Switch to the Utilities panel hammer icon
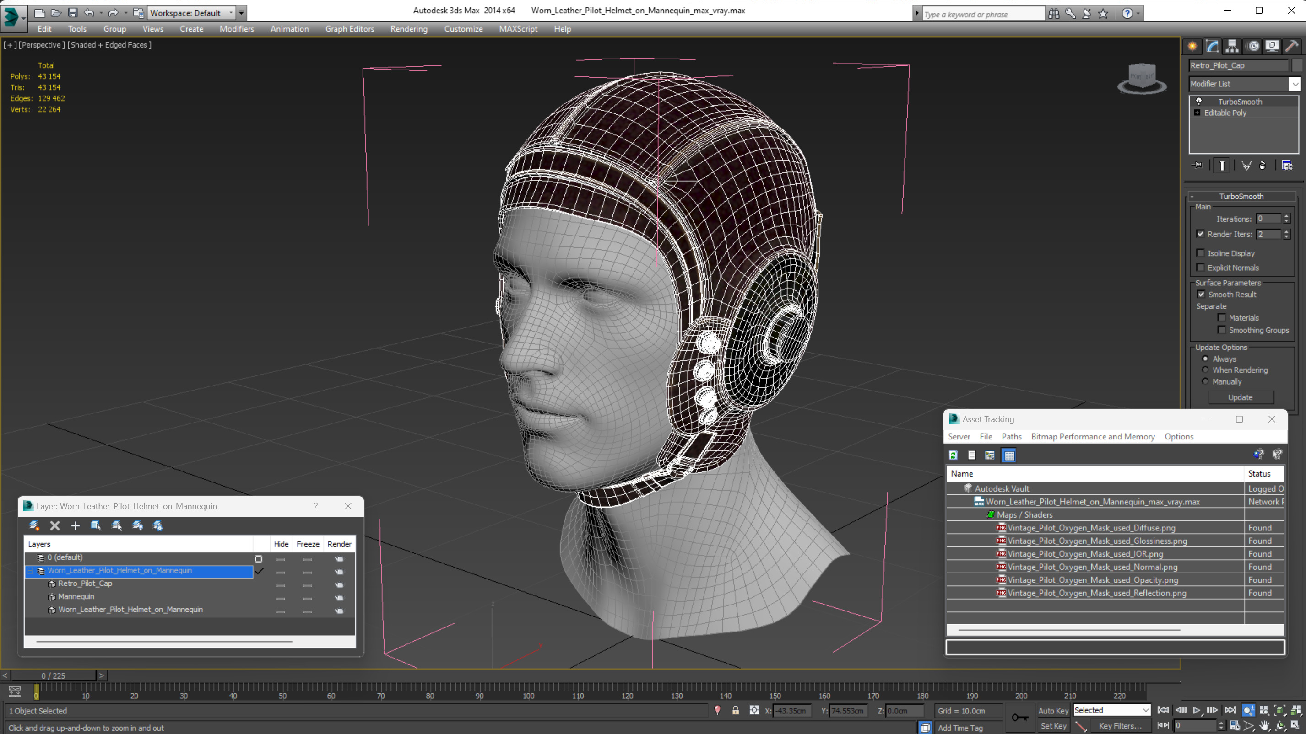 click(x=1291, y=46)
